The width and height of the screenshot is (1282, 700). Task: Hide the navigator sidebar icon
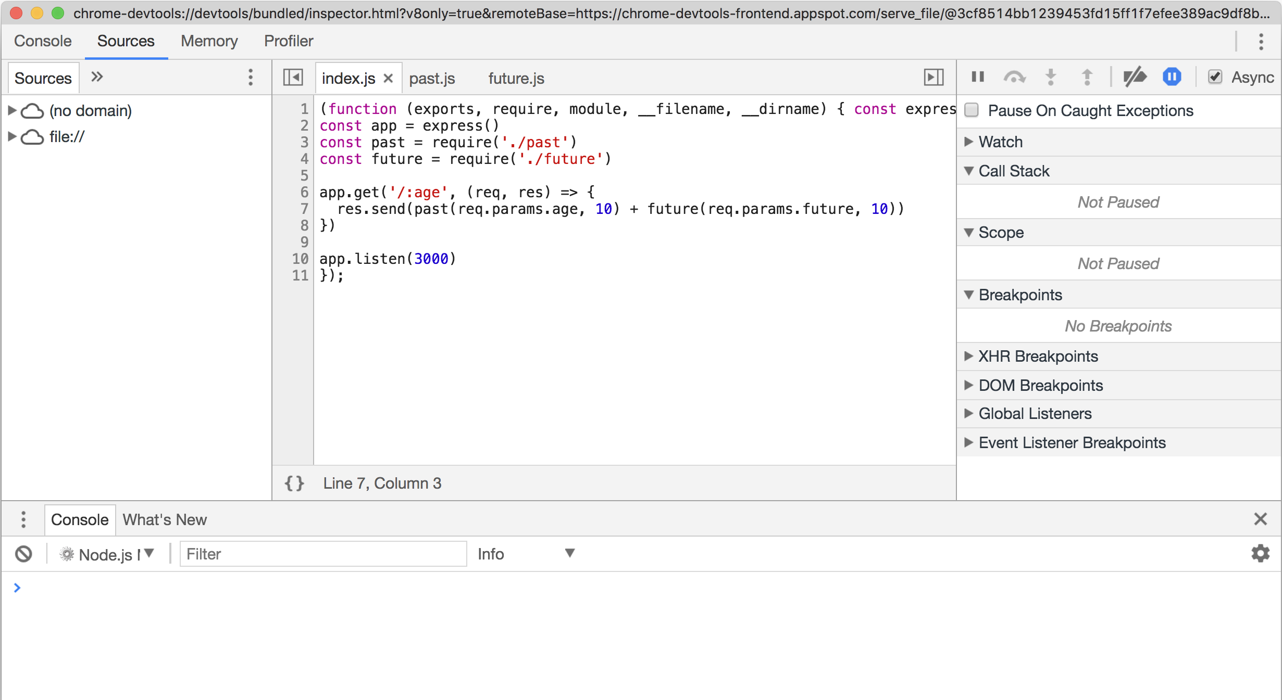coord(293,78)
